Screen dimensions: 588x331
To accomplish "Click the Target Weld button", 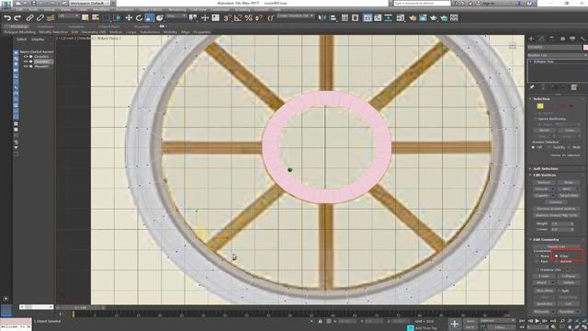I will coord(569,196).
